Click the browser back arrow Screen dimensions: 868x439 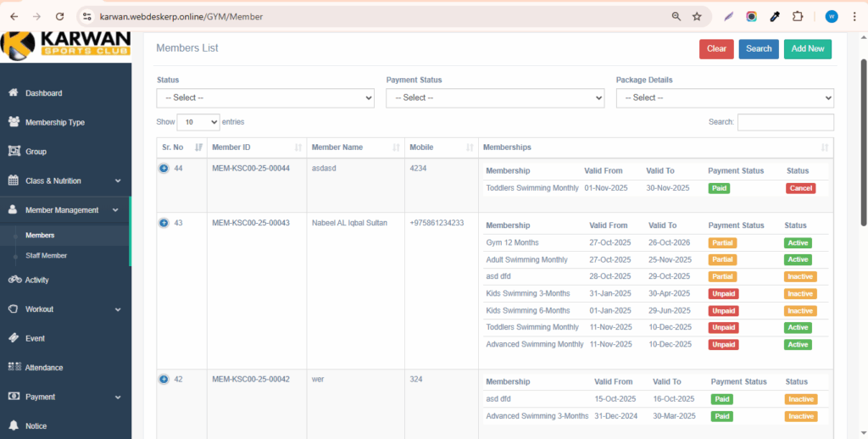point(14,17)
